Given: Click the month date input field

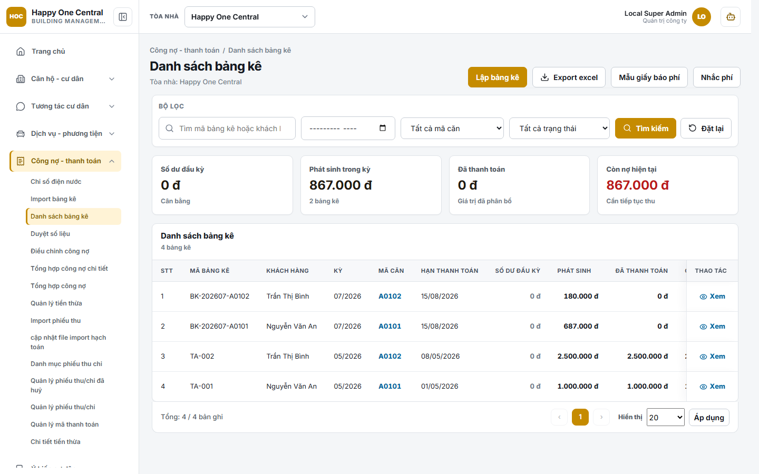Looking at the screenshot, I should tap(348, 129).
